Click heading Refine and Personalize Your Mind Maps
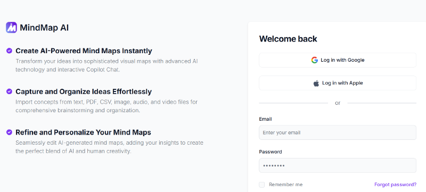The width and height of the screenshot is (426, 192). pos(83,132)
